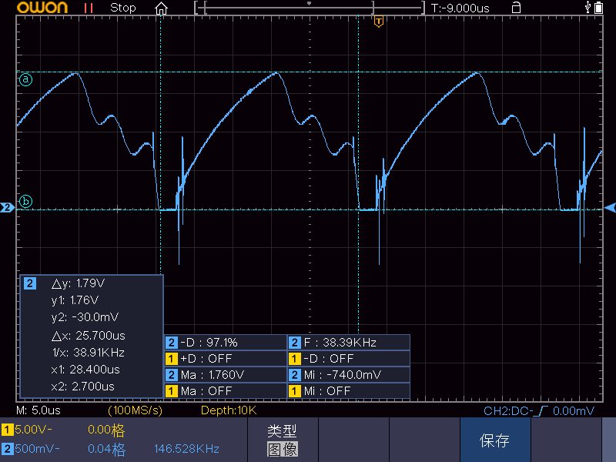Viewport: 616px width, 462px height.
Task: Click the orange trigger T marker
Action: coord(378,22)
